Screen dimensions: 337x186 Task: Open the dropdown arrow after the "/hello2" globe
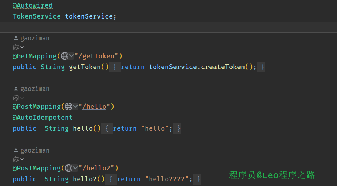75,168
